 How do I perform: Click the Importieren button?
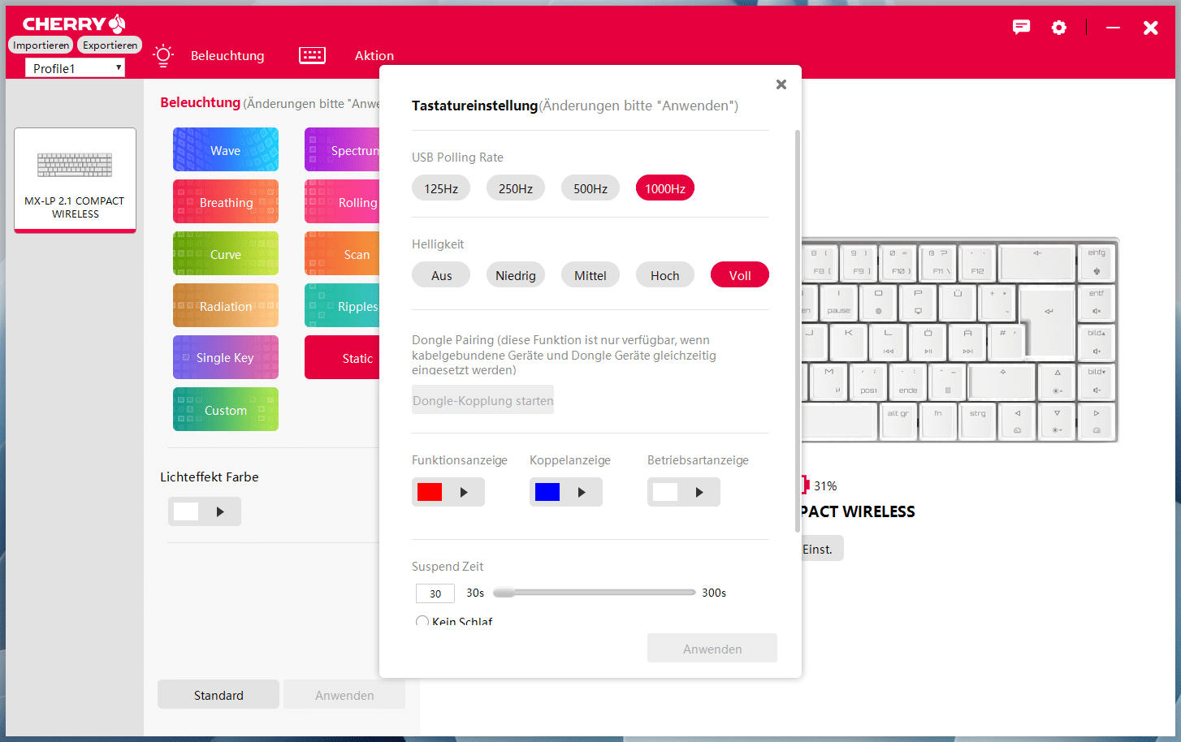(41, 45)
